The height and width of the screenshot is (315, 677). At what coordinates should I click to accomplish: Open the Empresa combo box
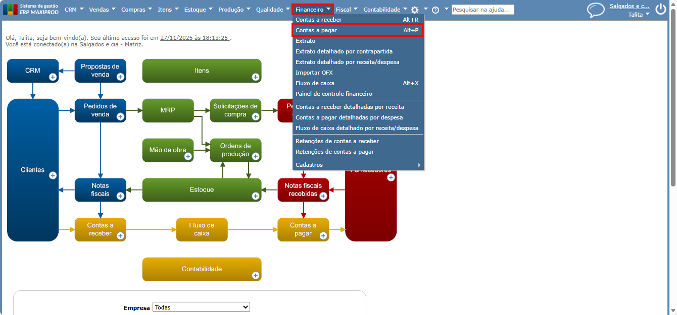click(201, 307)
